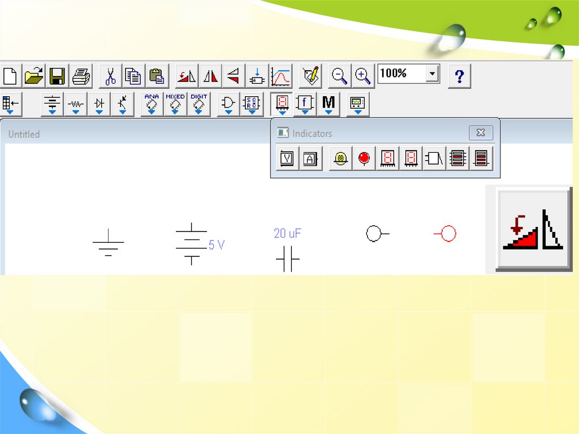Zoom in on the circuit
The height and width of the screenshot is (434, 579).
(x=362, y=76)
